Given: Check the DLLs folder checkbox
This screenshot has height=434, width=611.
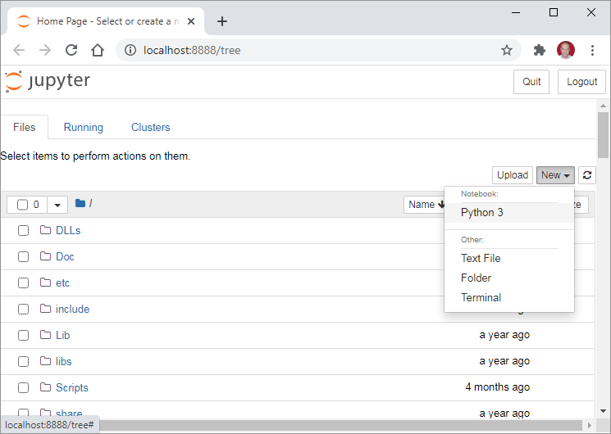Looking at the screenshot, I should click(24, 230).
